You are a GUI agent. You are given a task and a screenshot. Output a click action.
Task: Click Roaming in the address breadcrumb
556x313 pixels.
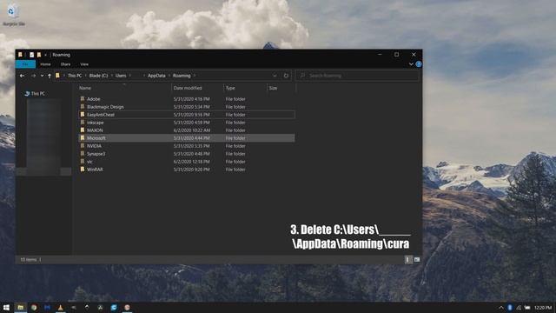point(182,76)
